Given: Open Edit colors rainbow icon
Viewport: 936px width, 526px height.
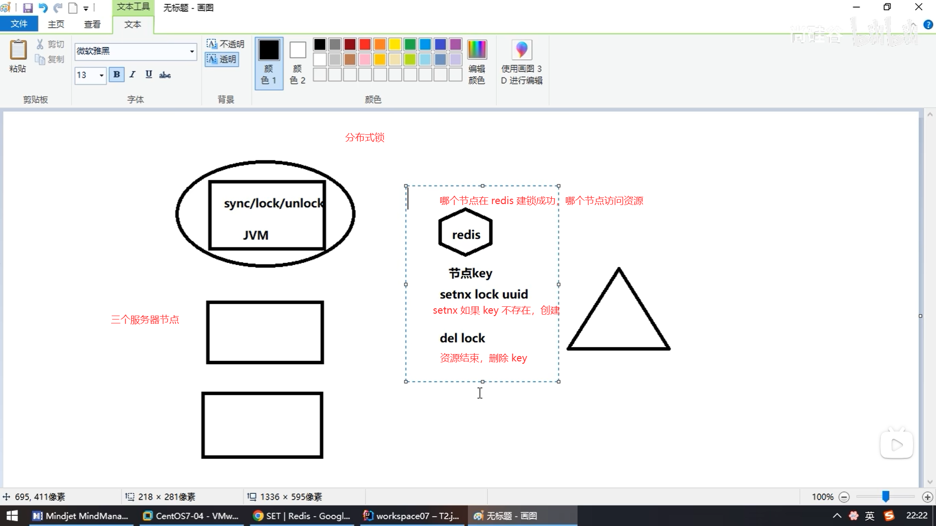Looking at the screenshot, I should 476,50.
